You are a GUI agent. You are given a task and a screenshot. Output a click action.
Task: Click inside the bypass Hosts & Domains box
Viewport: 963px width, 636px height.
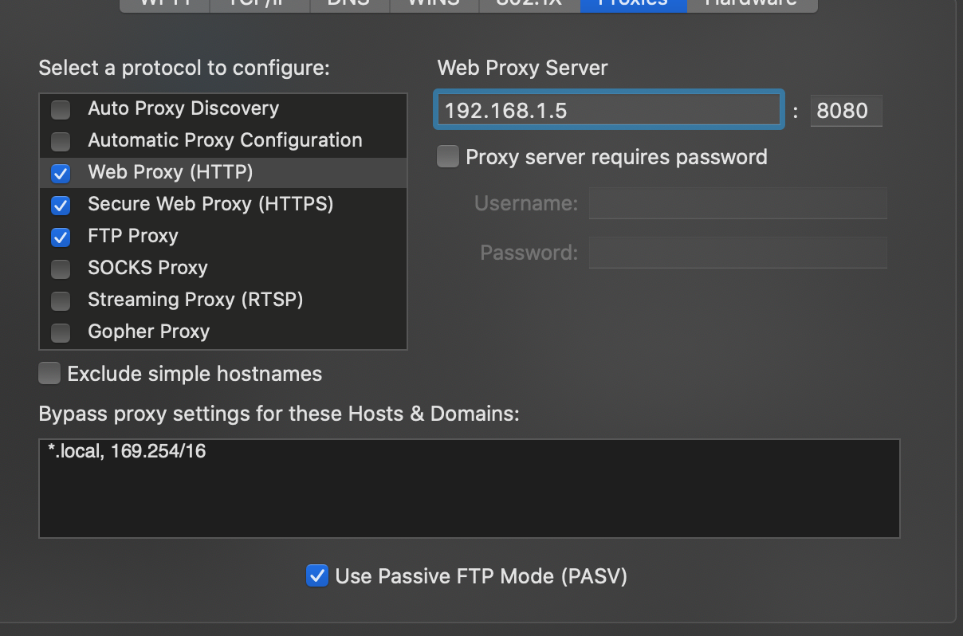(x=469, y=486)
